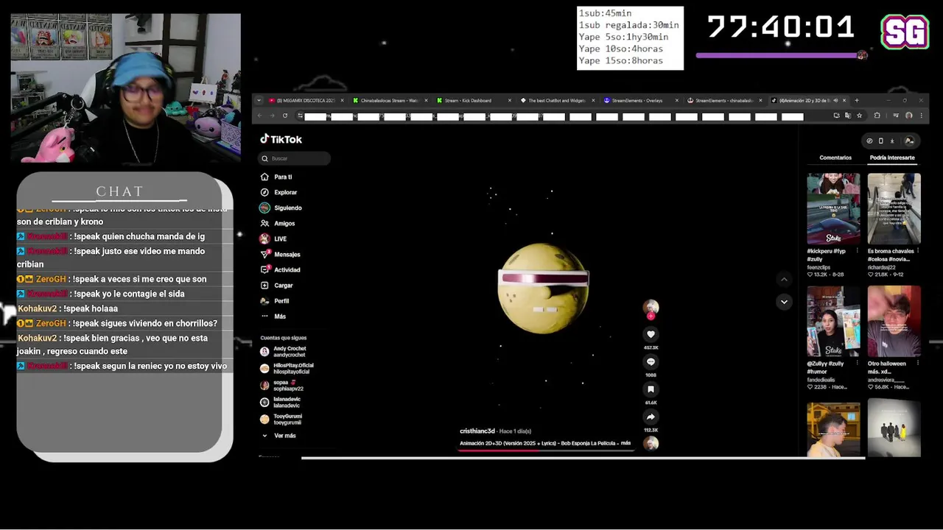The image size is (943, 530).
Task: Open the Siguiendo feed
Action: tap(281, 208)
